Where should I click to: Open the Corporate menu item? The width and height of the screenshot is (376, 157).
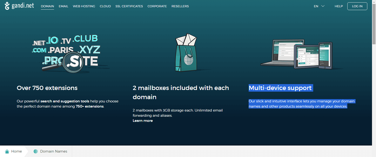pos(157,6)
